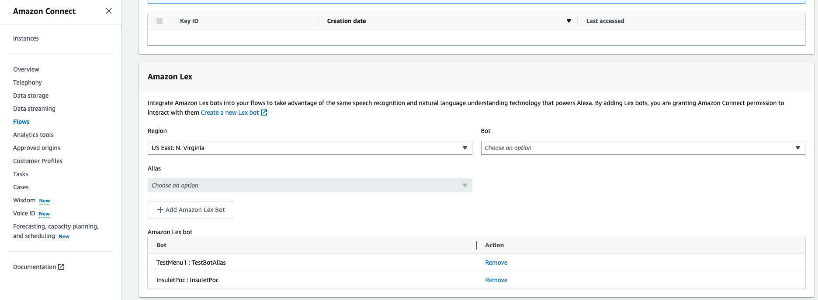Image resolution: width=818 pixels, height=300 pixels.
Task: Select Flows in the sidebar
Action: (21, 122)
